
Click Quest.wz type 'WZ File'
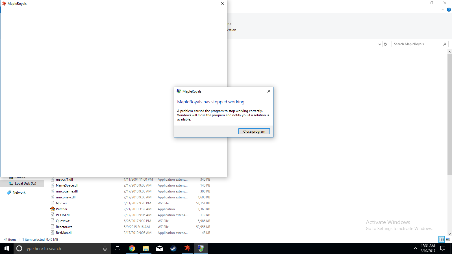point(163,221)
